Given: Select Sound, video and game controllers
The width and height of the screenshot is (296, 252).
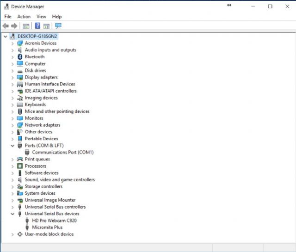Looking at the screenshot, I should (x=60, y=179).
